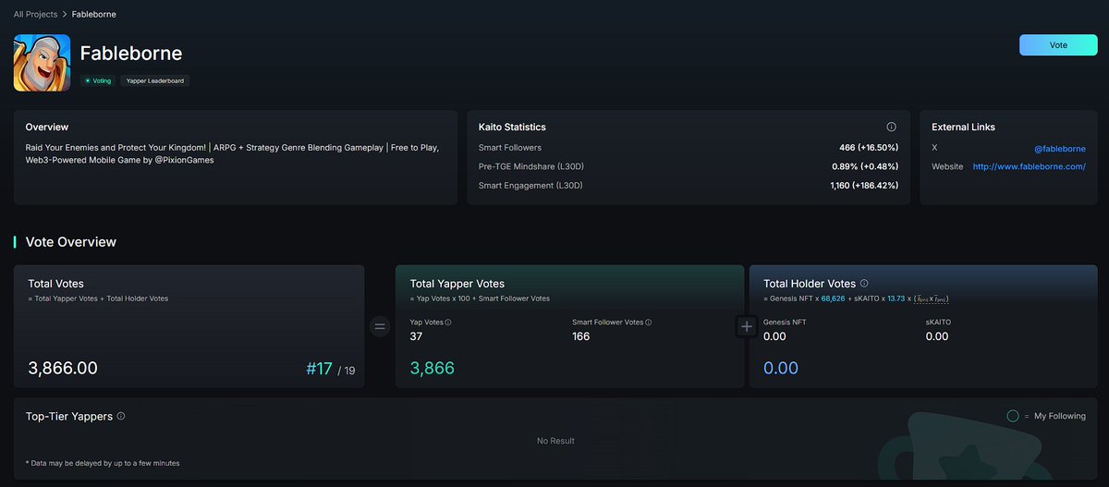Image resolution: width=1109 pixels, height=487 pixels.
Task: Open the @fableborne X profile link
Action: 1060,148
